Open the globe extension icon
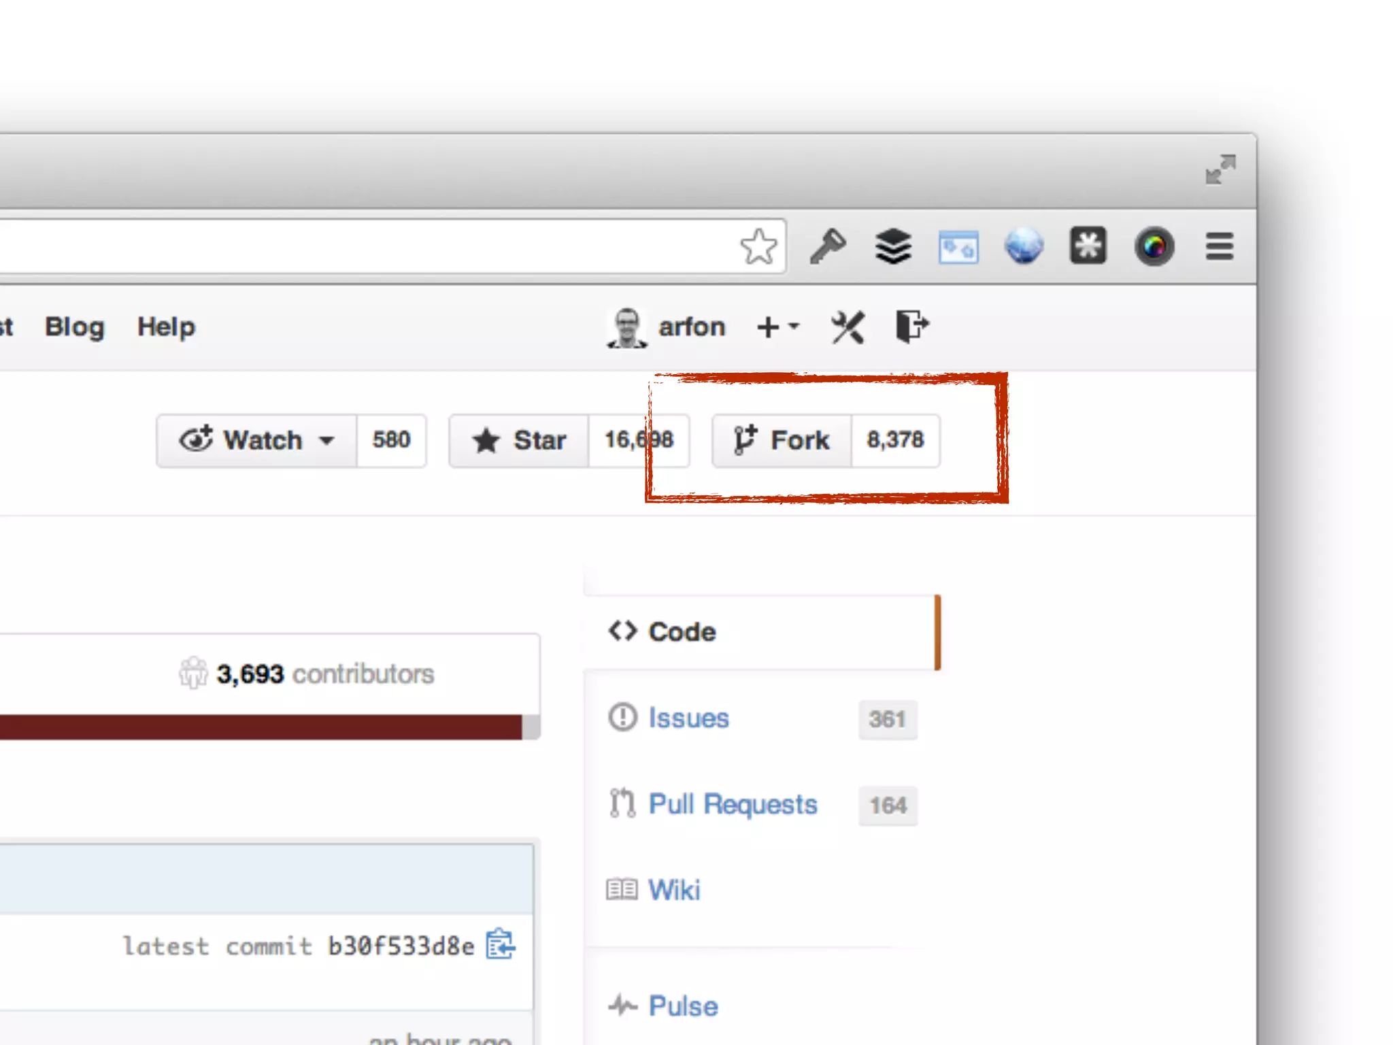Image resolution: width=1393 pixels, height=1045 pixels. [1024, 246]
